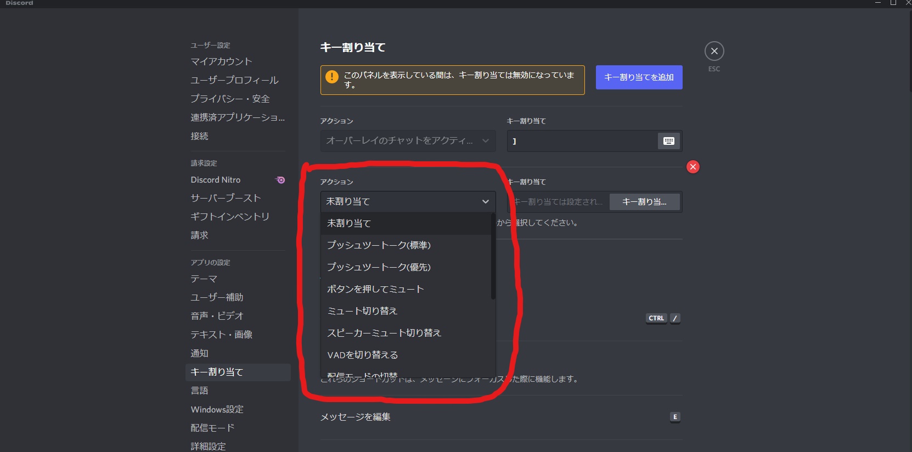This screenshot has width=912, height=452.
Task: Choose VADを切り替える in the list
Action: coord(363,355)
